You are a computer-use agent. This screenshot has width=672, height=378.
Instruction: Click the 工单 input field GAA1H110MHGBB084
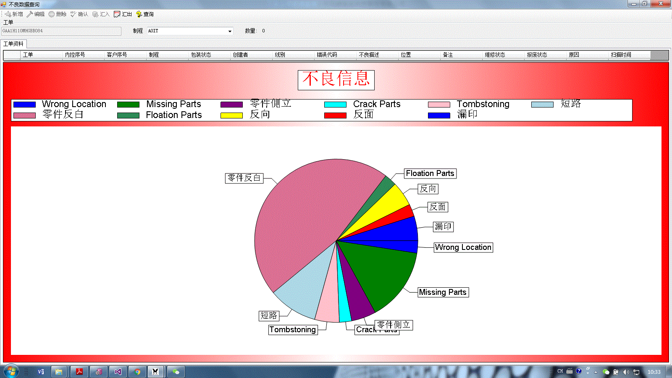(x=61, y=31)
